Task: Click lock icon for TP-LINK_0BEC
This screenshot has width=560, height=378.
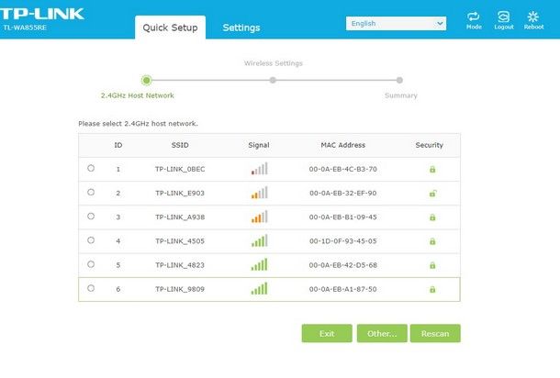Action: click(x=432, y=169)
